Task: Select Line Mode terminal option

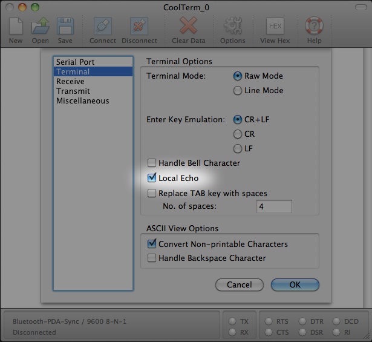Action: pyautogui.click(x=238, y=90)
